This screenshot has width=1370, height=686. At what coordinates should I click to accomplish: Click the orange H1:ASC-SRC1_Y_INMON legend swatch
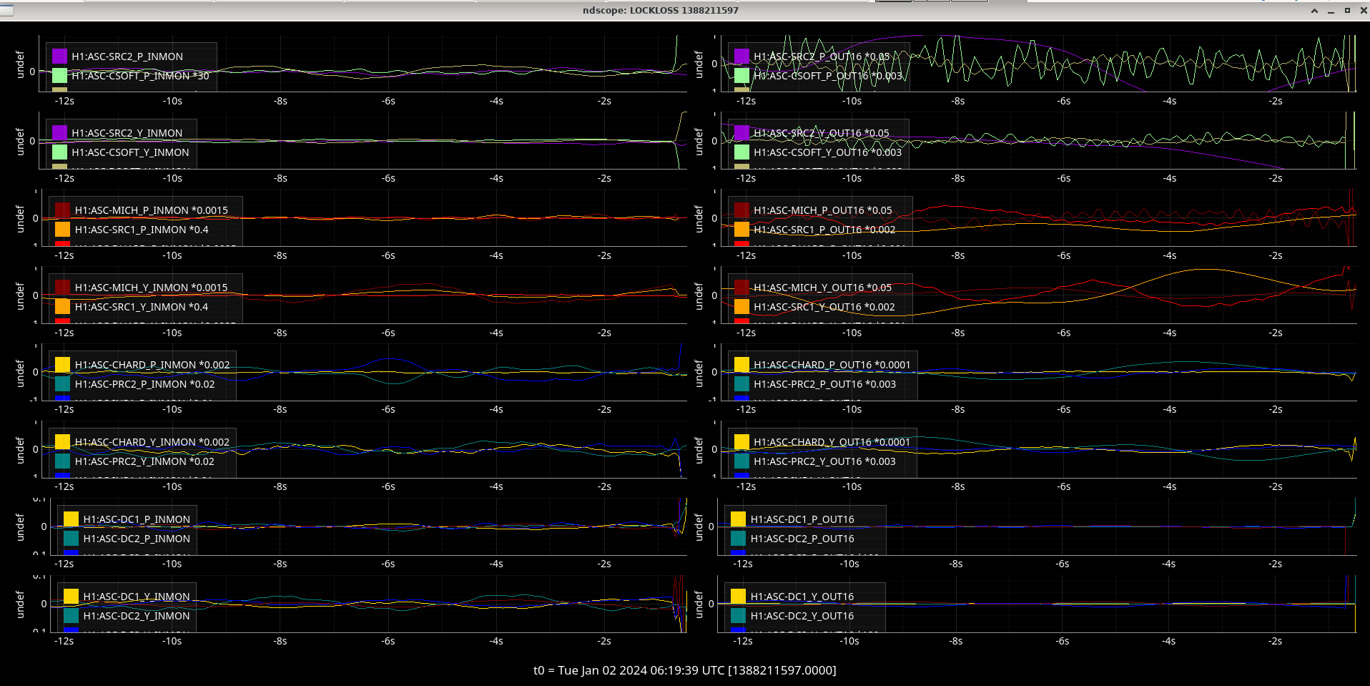click(x=63, y=306)
